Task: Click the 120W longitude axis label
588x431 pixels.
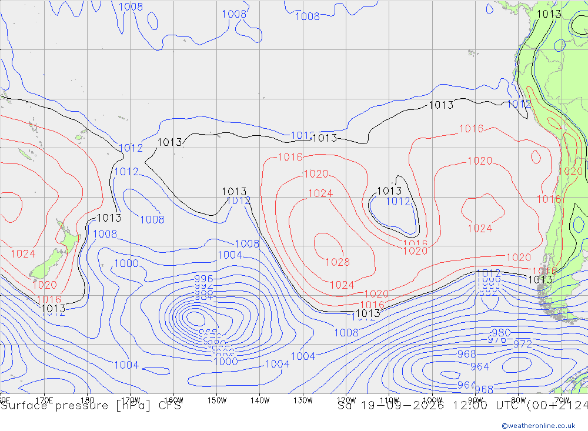Action: point(346,400)
